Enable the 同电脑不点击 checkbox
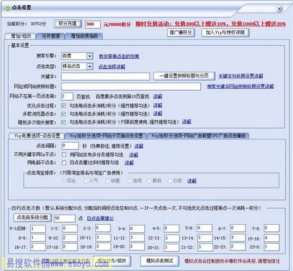The image size is (293, 271). coord(64,163)
